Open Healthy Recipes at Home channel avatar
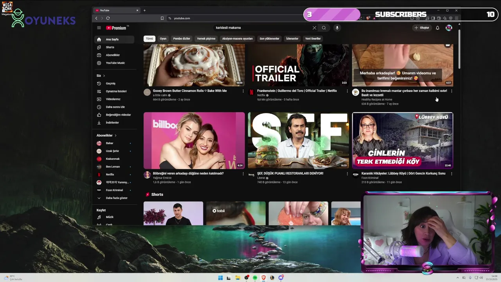 (355, 92)
